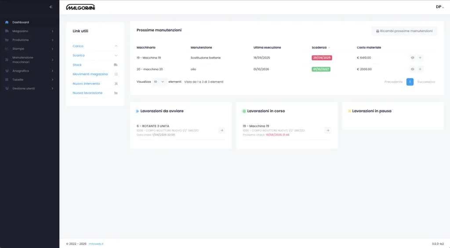Screen dimensions: 450x248
Task: Sort by Macchinario column header
Action: (x=146, y=47)
